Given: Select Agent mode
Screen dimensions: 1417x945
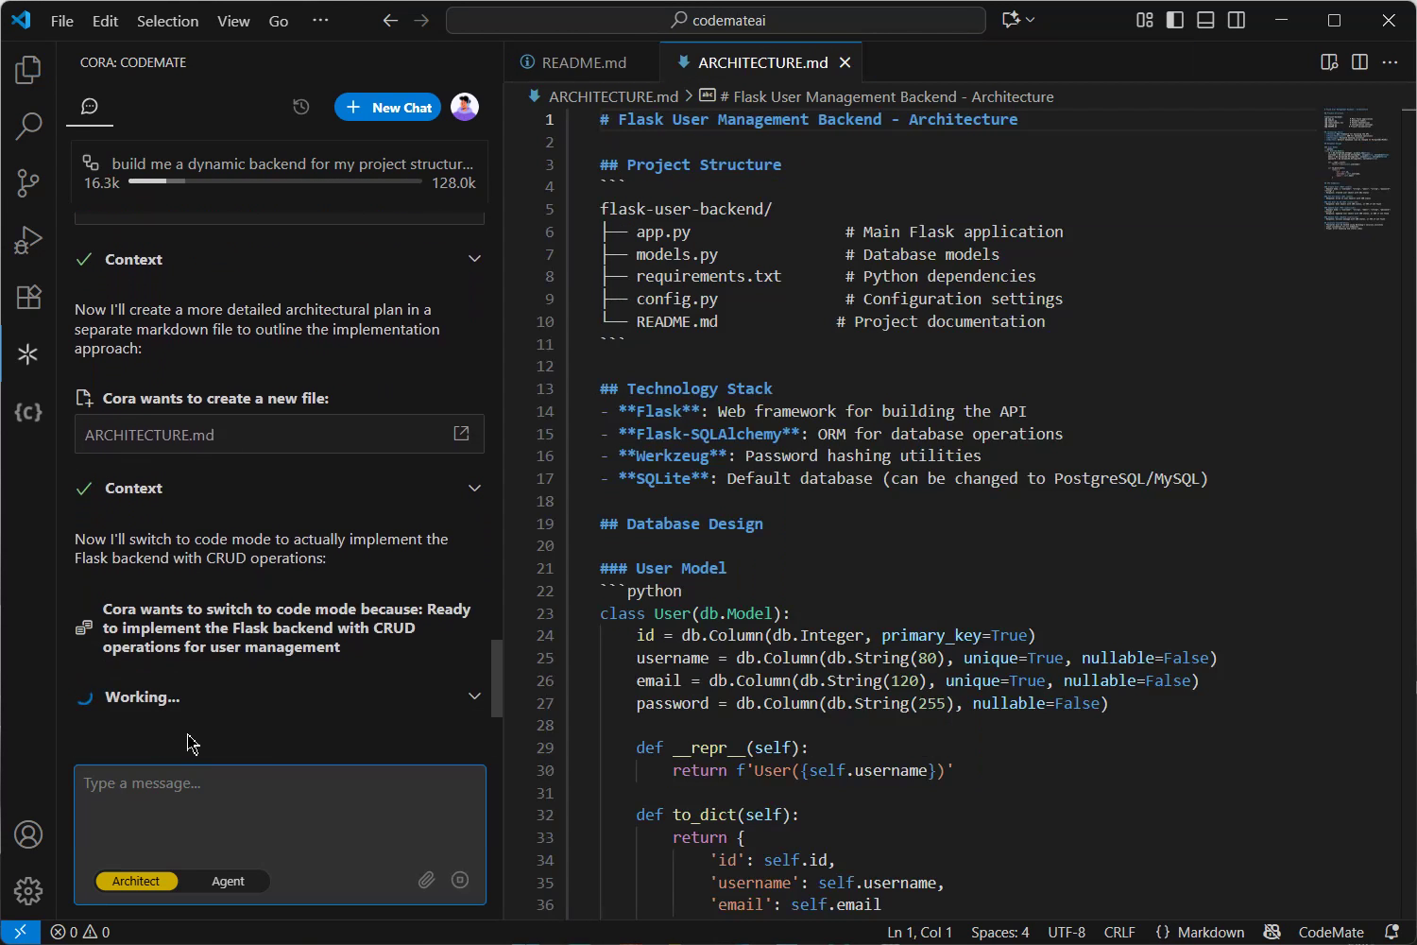Looking at the screenshot, I should tap(228, 881).
